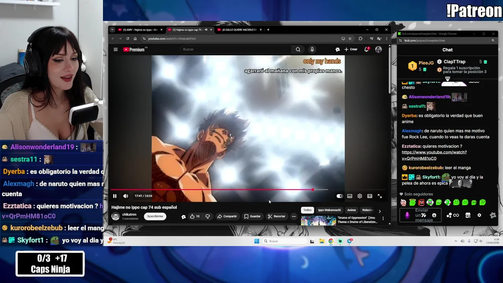This screenshot has height=283, width=503.
Task: Share the video via Compartir
Action: pos(227,216)
